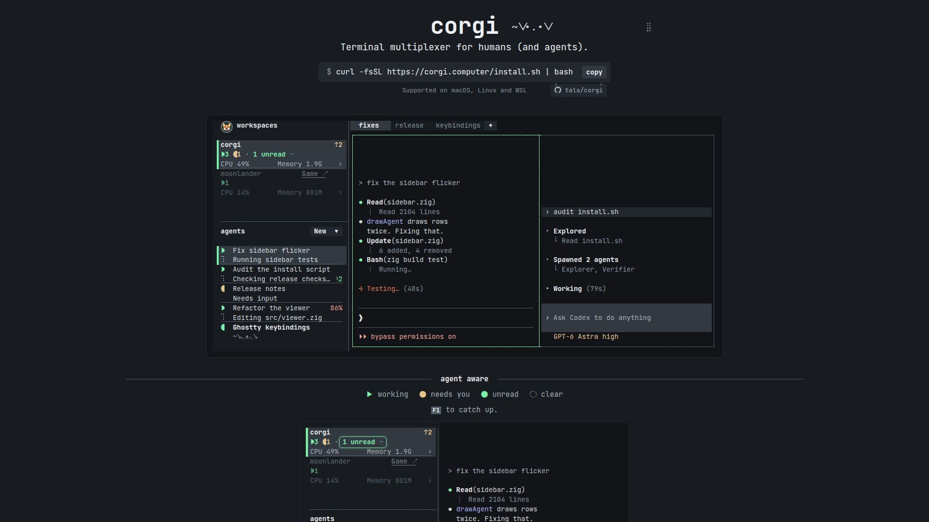The height and width of the screenshot is (522, 929).
Task: Click the play icon on Fix sidebar flicker
Action: pyautogui.click(x=223, y=250)
